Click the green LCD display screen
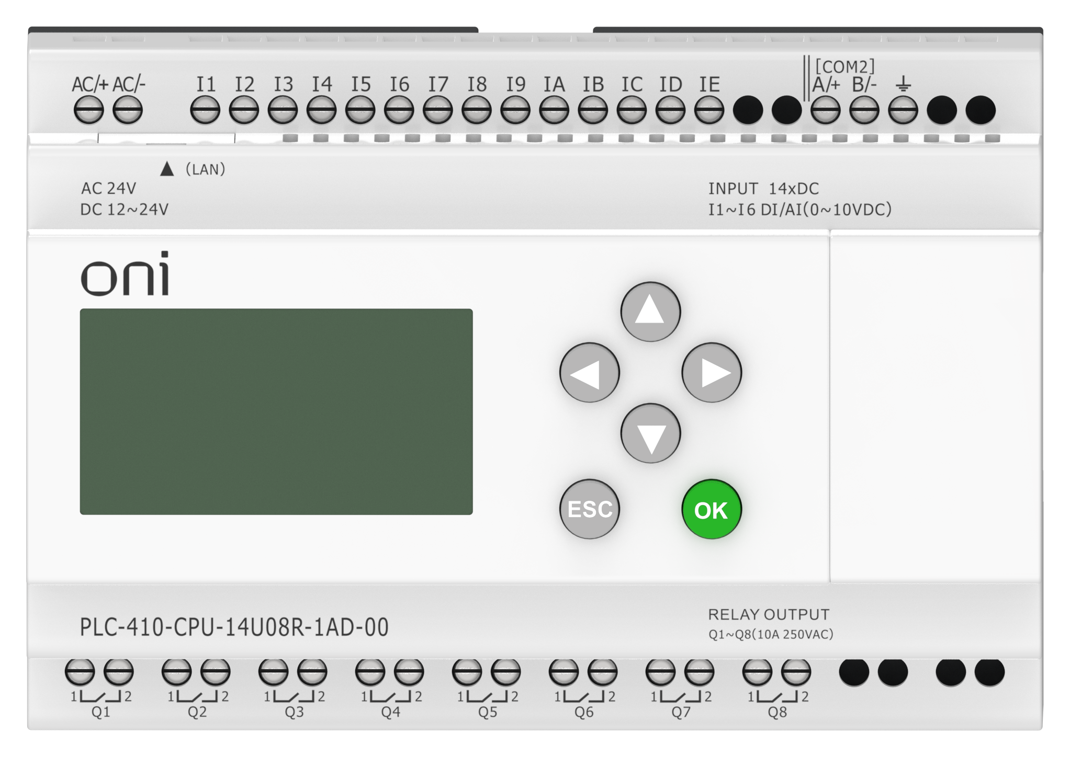The width and height of the screenshot is (1070, 757). 276,411
